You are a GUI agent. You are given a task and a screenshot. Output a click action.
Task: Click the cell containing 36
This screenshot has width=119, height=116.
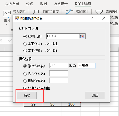(x=52, y=104)
